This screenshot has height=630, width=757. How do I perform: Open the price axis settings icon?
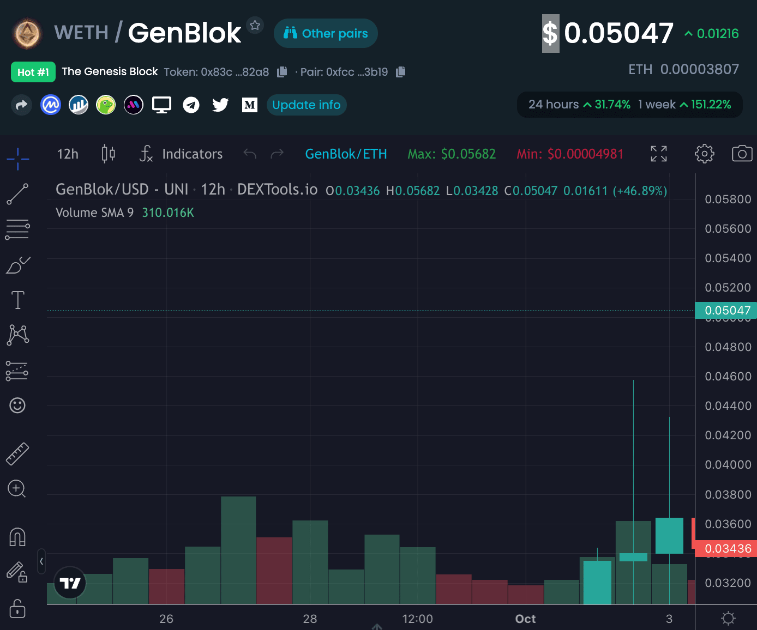click(728, 619)
